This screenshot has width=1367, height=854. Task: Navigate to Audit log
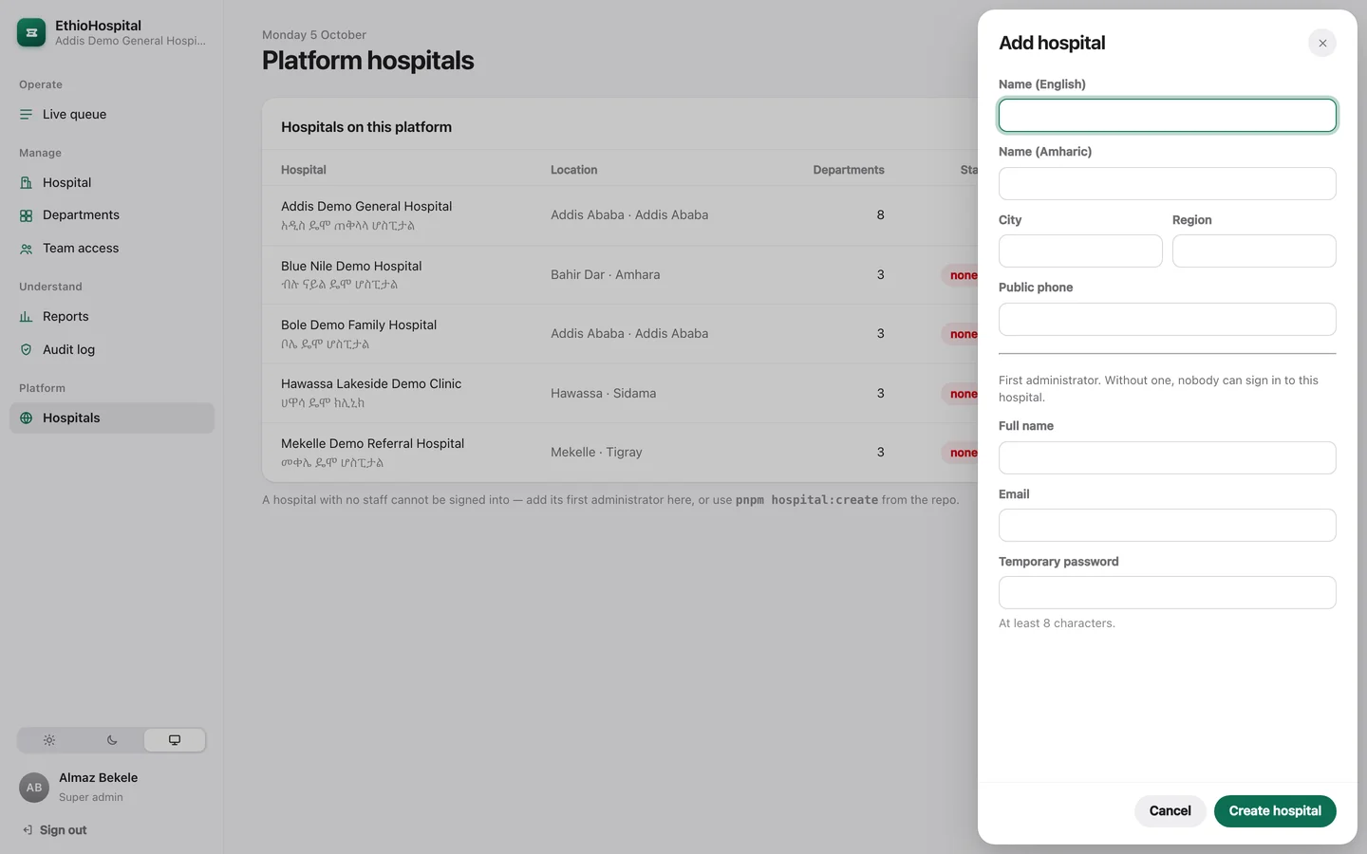click(112, 350)
